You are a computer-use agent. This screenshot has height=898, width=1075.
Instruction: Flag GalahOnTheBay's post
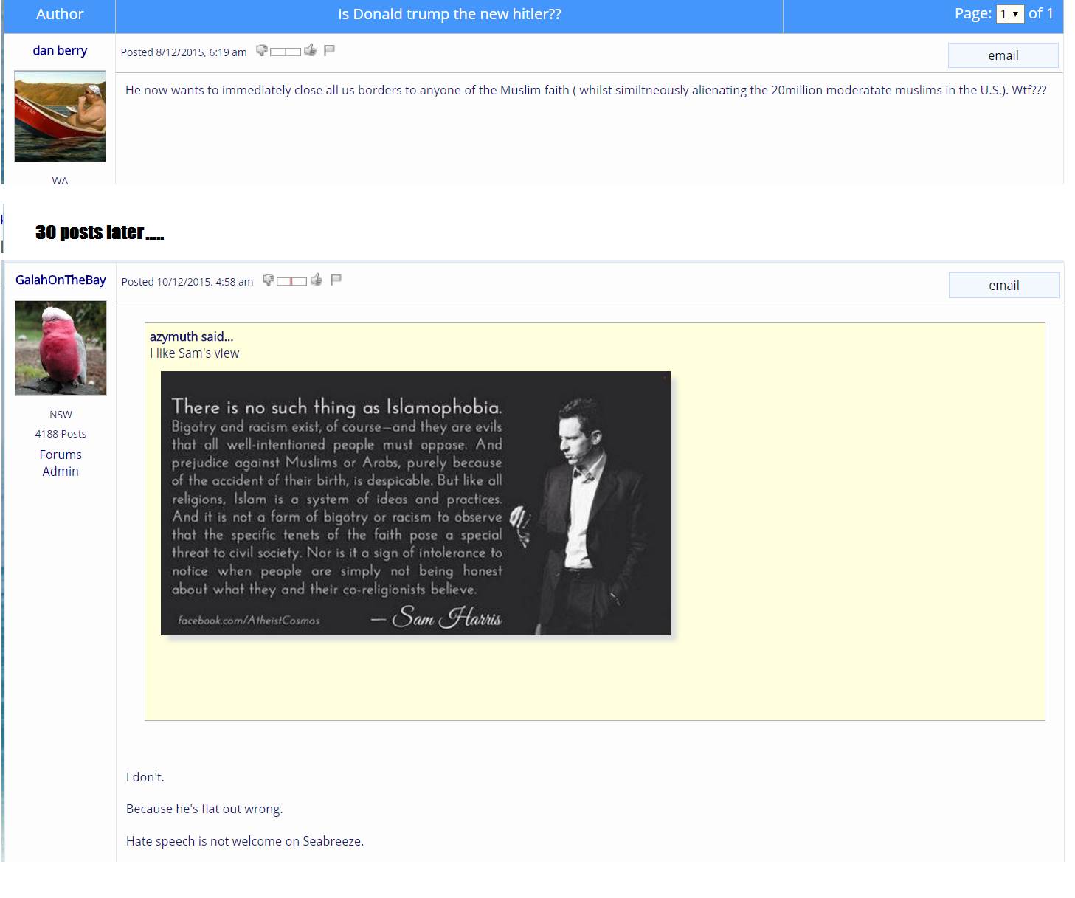tap(336, 280)
